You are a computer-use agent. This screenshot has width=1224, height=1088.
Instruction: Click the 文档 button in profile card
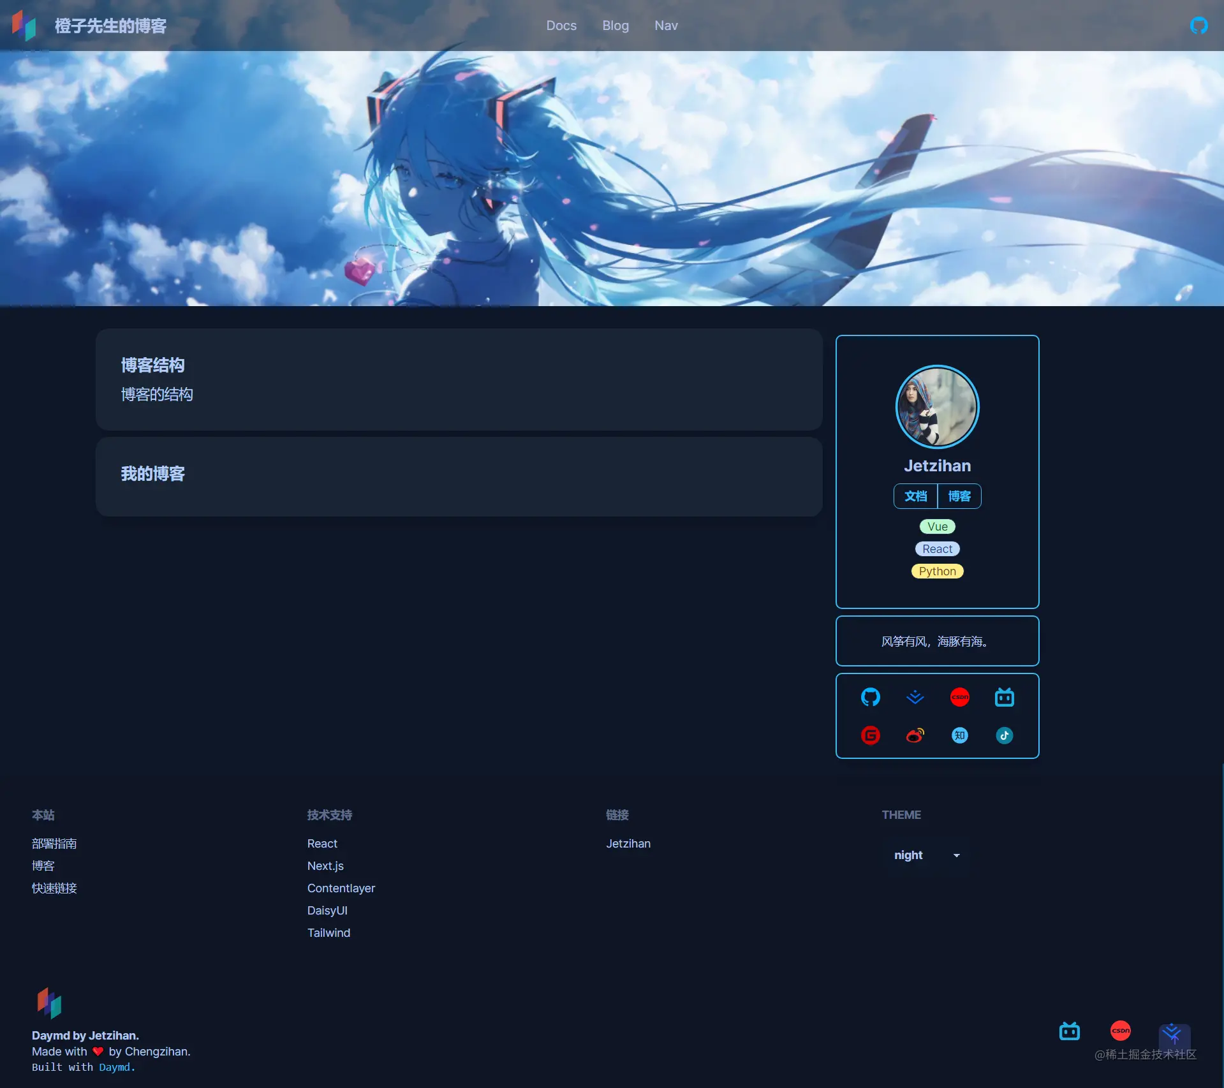(915, 496)
